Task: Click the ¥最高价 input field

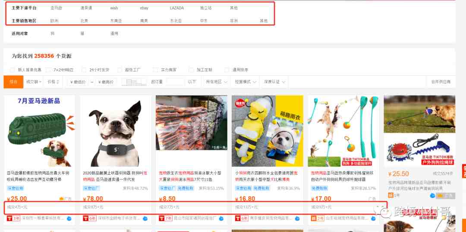Action: pos(106,82)
